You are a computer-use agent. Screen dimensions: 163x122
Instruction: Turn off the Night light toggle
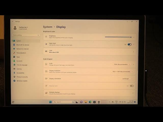pos(130,44)
